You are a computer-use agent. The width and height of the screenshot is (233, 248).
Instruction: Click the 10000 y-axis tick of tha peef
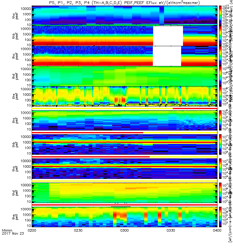pyautogui.click(x=26, y=9)
